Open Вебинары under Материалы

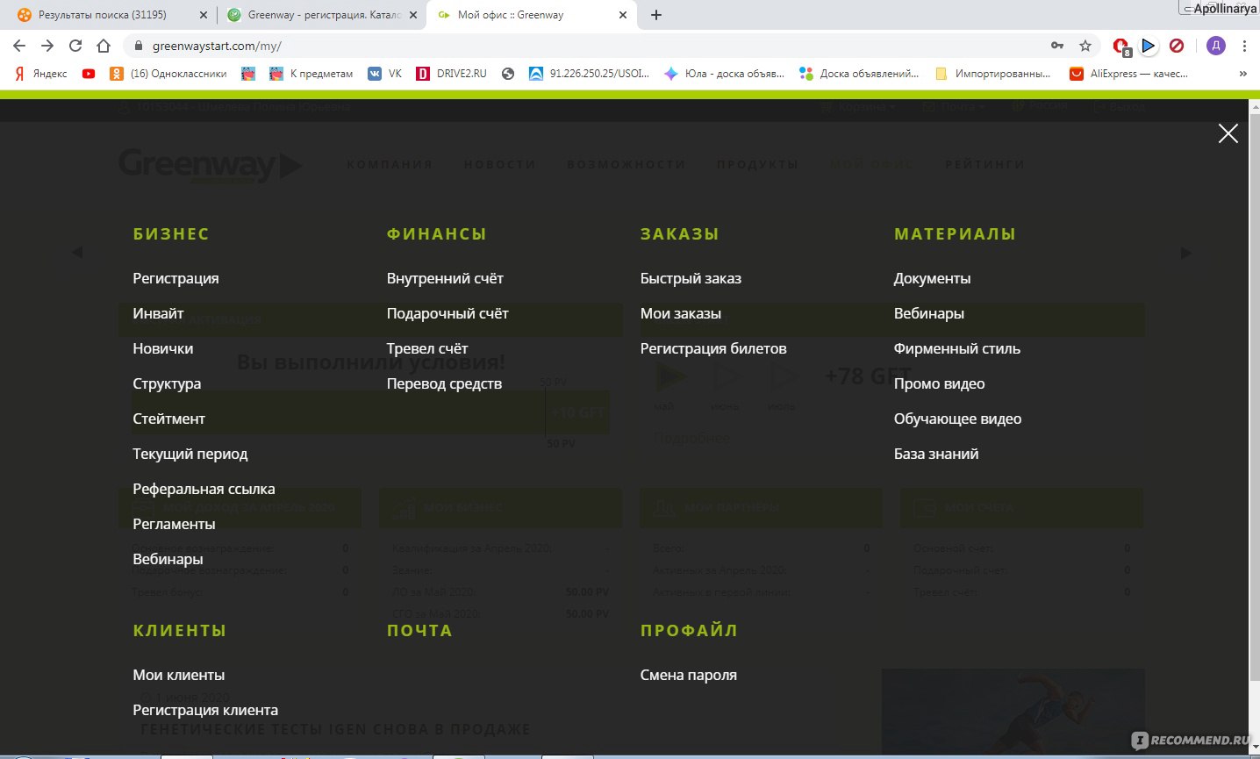pos(928,313)
